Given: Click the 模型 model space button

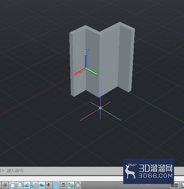Looking at the screenshot, I should (x=174, y=186).
